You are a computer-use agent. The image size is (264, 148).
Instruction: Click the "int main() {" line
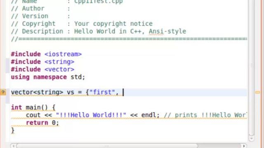(x=33, y=107)
